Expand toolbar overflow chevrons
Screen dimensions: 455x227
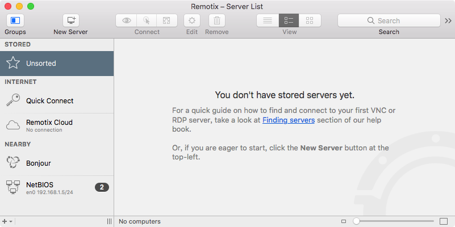point(448,20)
